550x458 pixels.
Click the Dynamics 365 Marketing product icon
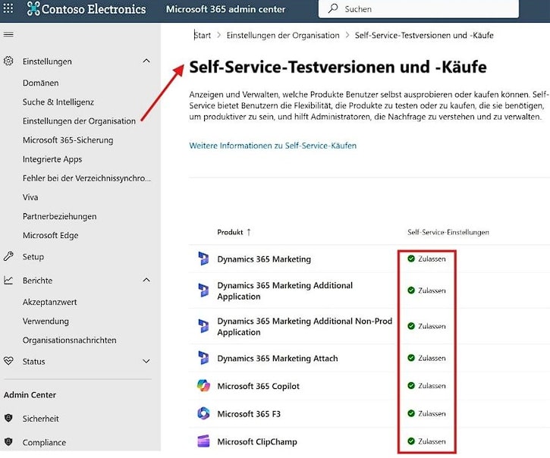click(x=203, y=259)
